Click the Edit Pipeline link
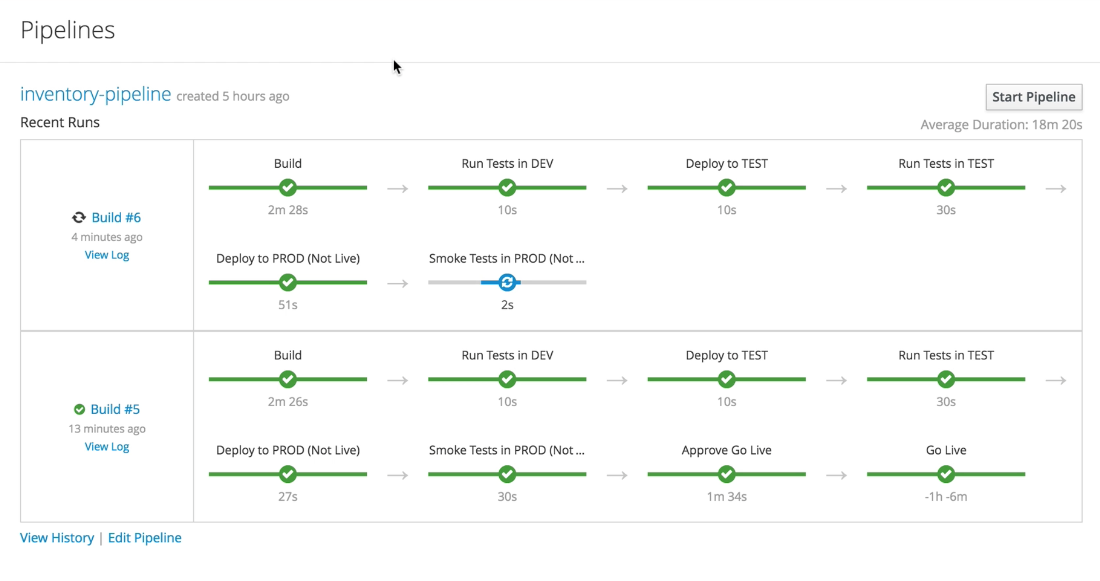 [144, 538]
